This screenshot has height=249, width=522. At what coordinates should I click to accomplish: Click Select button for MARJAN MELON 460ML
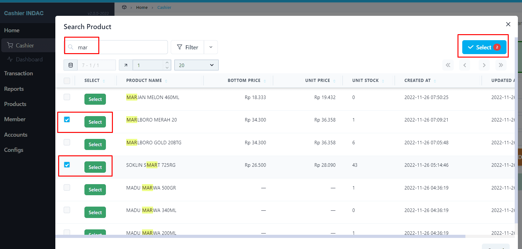[95, 99]
